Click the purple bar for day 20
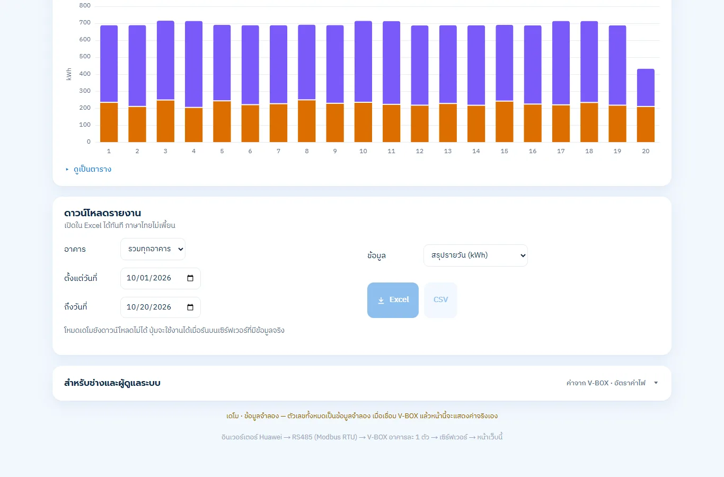The width and height of the screenshot is (724, 477). (x=646, y=87)
